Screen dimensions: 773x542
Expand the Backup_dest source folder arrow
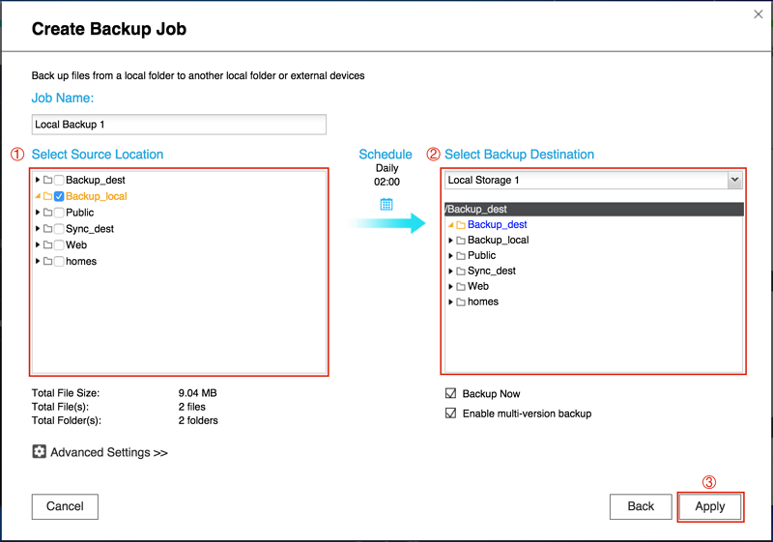point(38,180)
